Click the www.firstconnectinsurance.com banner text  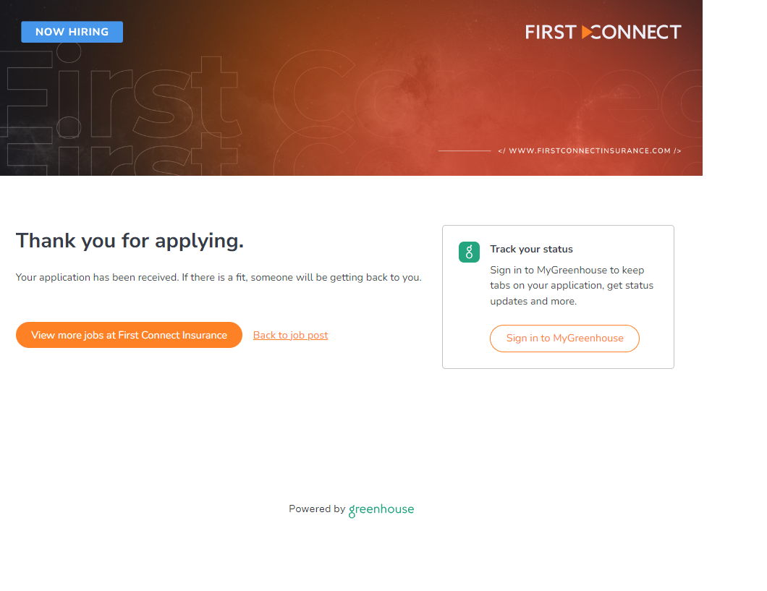click(590, 151)
